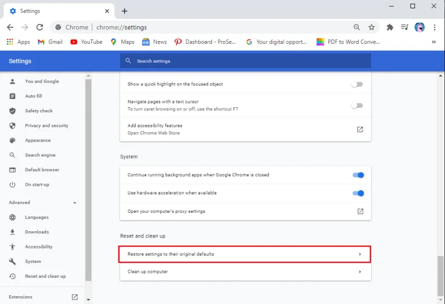Click the Safety check shield icon

12,111
